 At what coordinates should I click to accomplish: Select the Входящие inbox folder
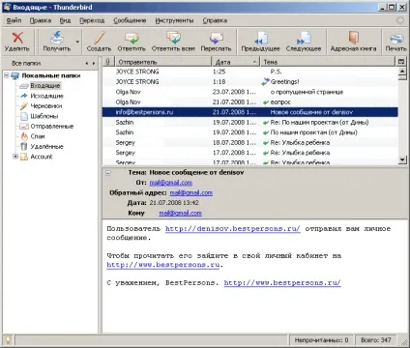coord(45,85)
